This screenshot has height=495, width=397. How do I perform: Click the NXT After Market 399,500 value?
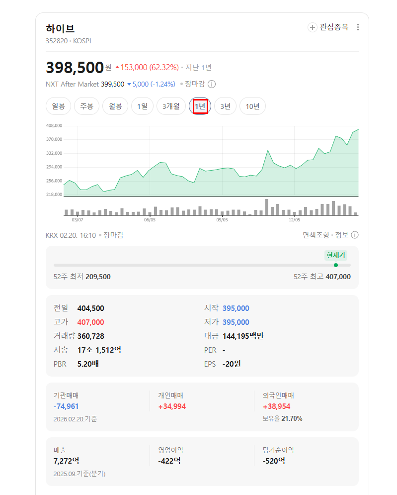(x=113, y=84)
